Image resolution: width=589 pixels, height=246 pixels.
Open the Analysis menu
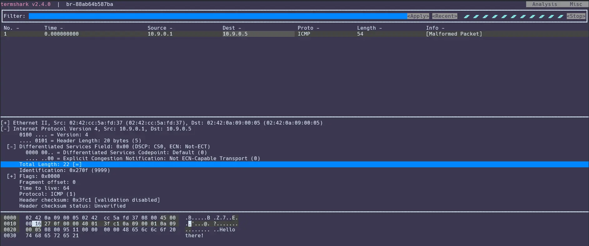(545, 4)
